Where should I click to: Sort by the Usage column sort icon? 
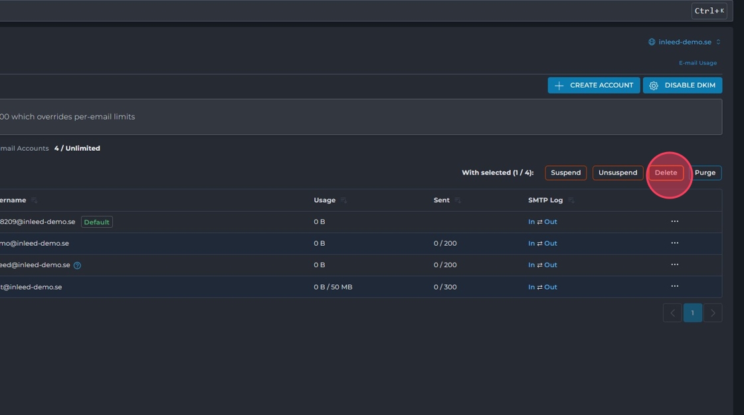pyautogui.click(x=343, y=201)
